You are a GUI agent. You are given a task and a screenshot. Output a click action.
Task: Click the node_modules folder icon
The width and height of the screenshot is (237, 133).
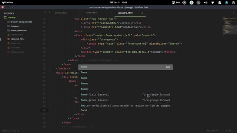pyautogui.click(x=9, y=30)
